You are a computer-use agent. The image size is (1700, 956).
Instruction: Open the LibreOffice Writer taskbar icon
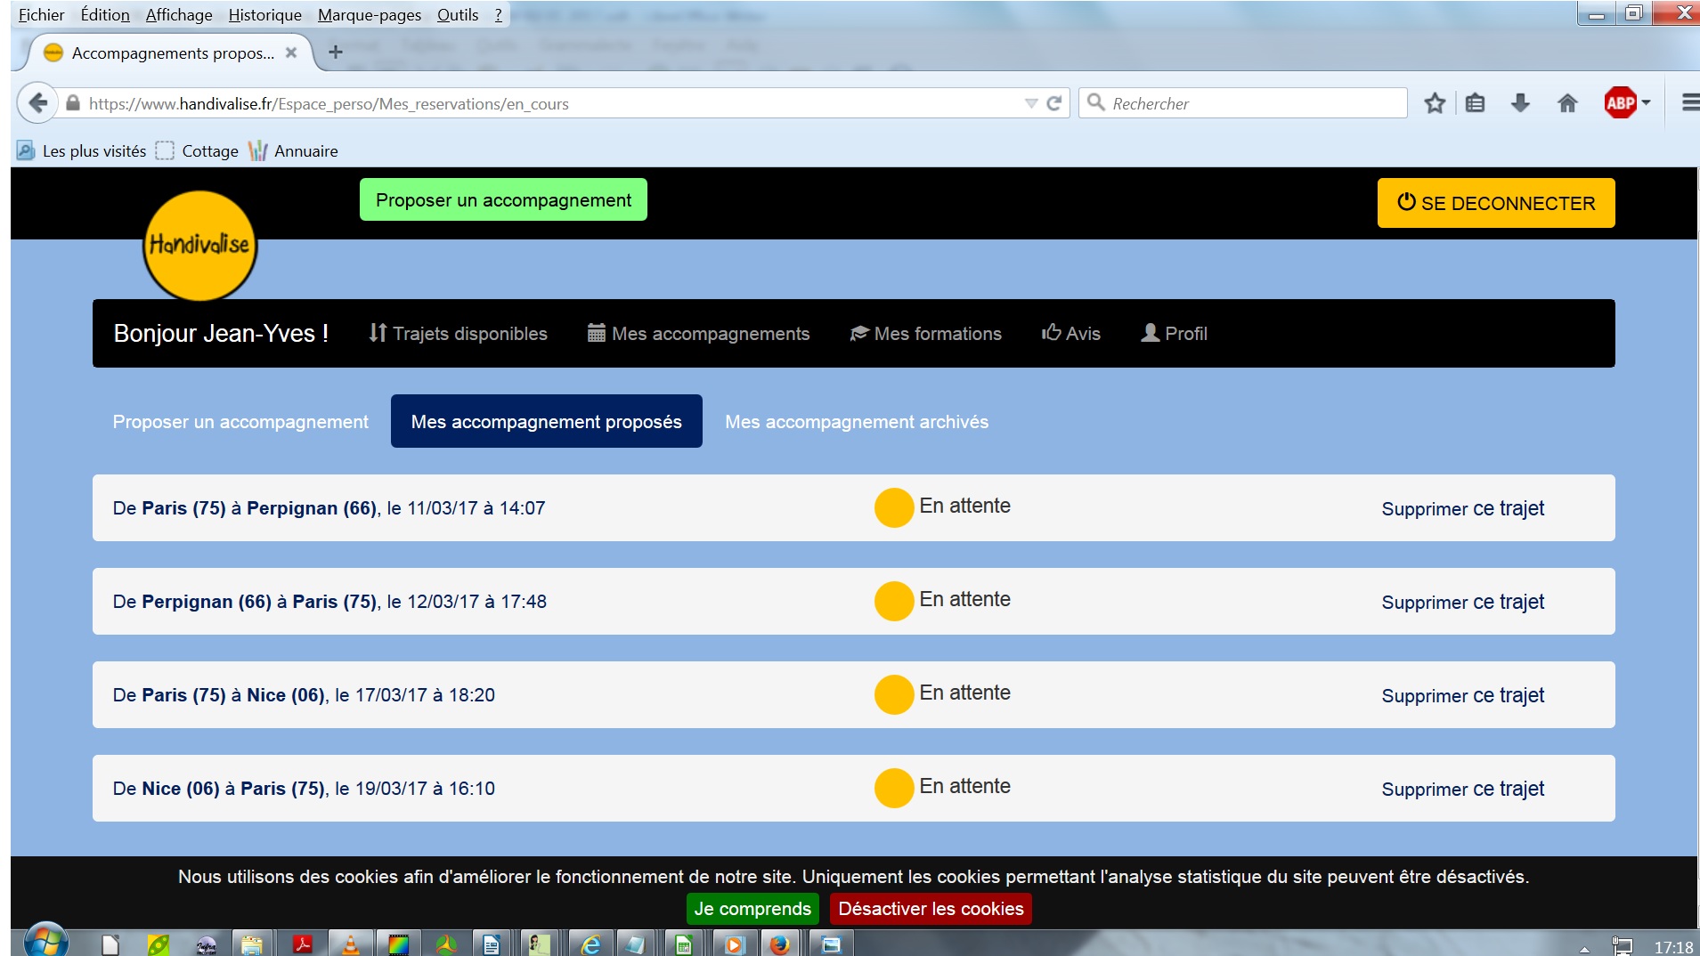pyautogui.click(x=492, y=944)
